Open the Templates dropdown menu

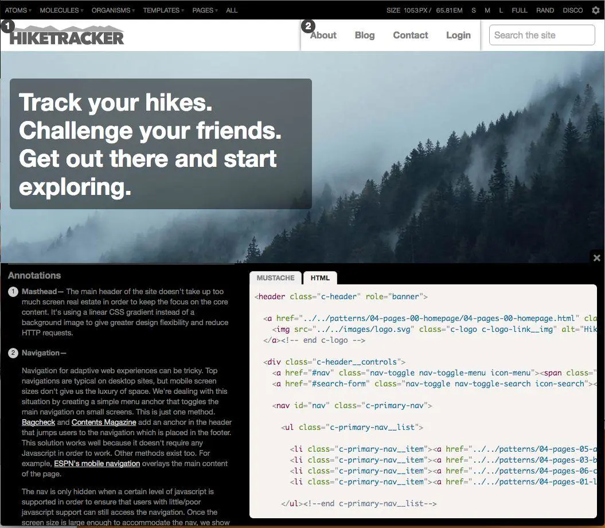(163, 10)
